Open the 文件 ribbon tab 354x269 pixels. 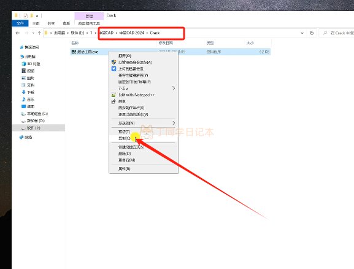20,23
